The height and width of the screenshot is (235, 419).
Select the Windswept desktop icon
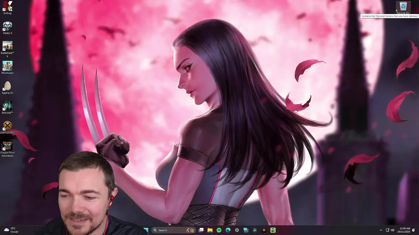click(7, 68)
